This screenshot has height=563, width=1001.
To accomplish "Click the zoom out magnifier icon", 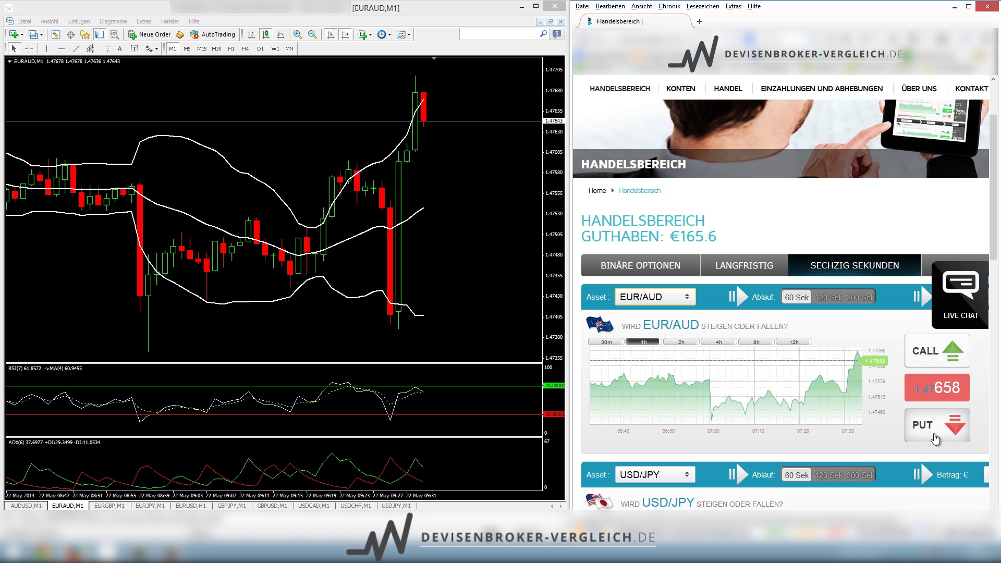I will (312, 34).
